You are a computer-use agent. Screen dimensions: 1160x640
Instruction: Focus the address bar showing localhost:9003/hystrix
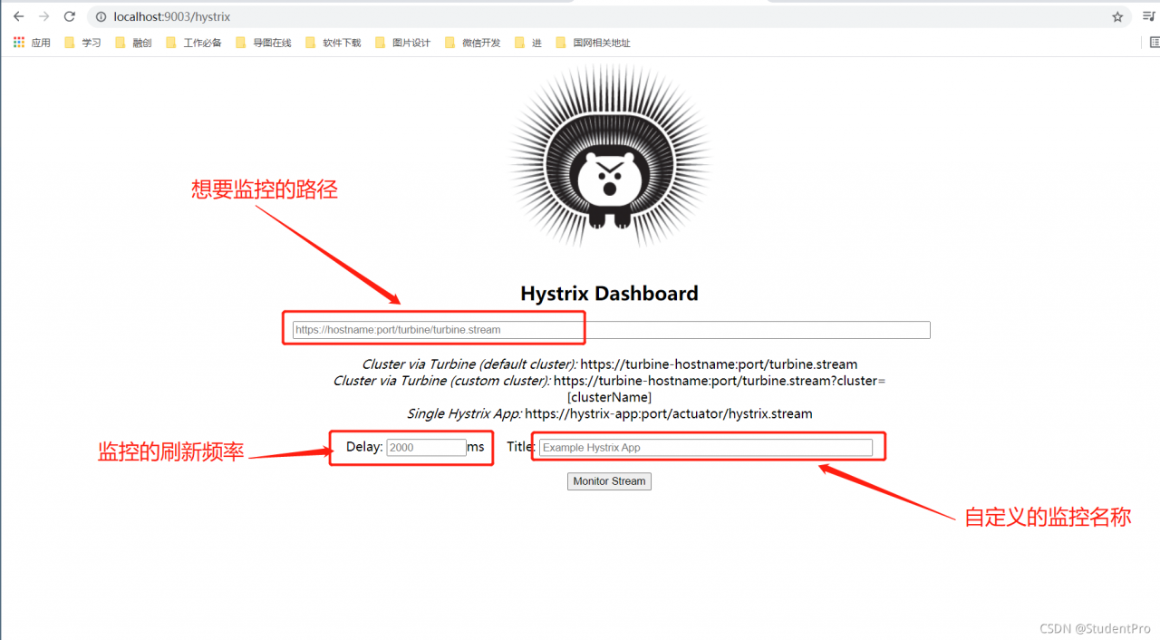[x=607, y=16]
